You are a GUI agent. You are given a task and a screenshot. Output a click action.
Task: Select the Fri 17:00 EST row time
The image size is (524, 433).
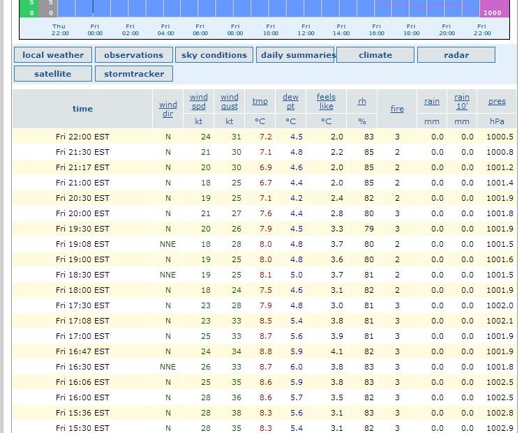pos(82,336)
